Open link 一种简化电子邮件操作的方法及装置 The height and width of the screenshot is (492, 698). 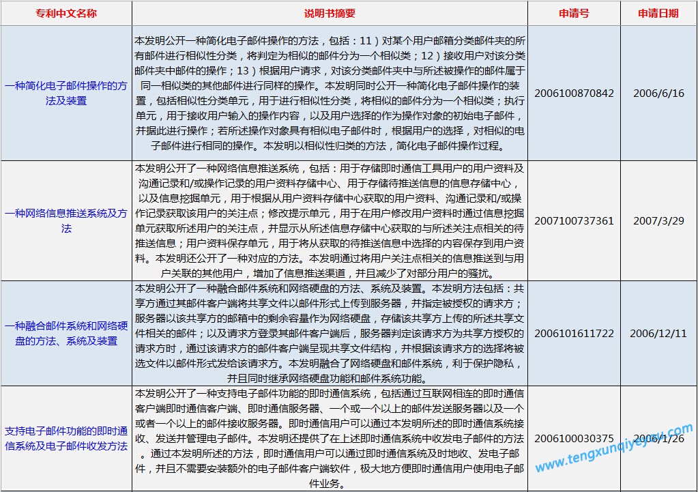66,93
